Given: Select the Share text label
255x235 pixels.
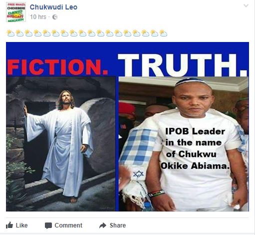Looking at the screenshot, I should pos(118,225).
